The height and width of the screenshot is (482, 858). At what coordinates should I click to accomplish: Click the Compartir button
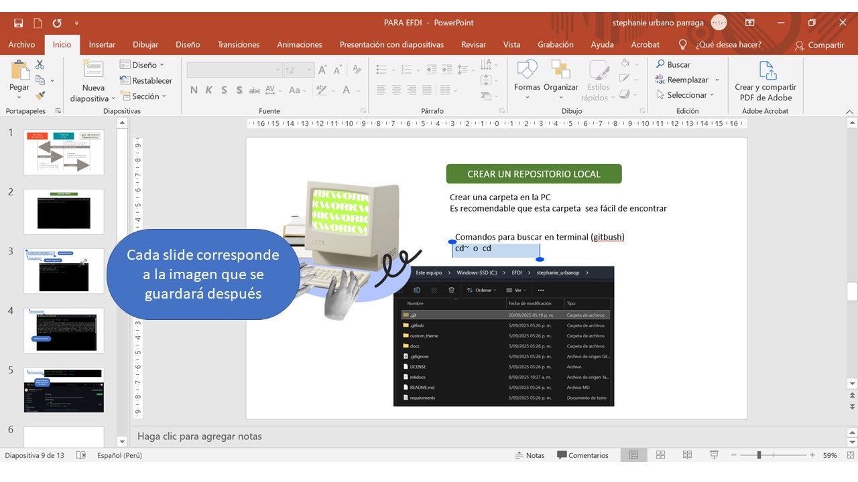(x=819, y=46)
